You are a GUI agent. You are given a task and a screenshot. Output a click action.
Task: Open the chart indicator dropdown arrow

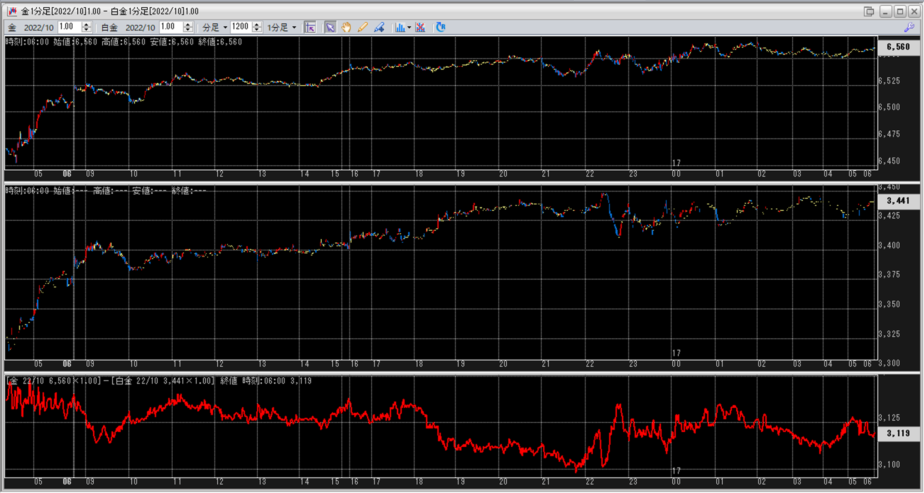click(x=409, y=28)
